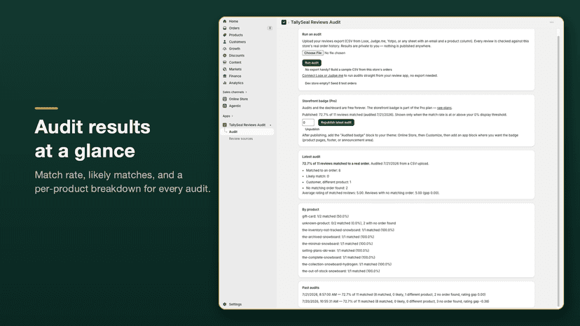The height and width of the screenshot is (326, 580).
Task: Open the Products label in sidebar
Action: (x=235, y=35)
